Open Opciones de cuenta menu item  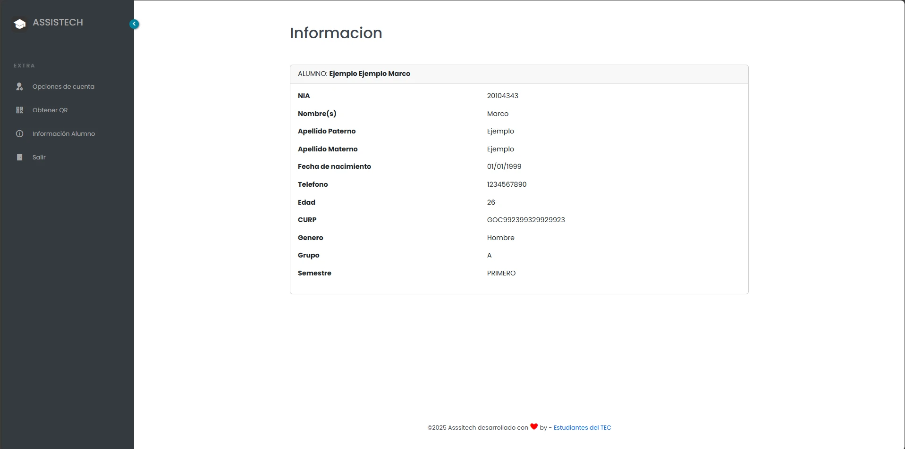click(63, 86)
